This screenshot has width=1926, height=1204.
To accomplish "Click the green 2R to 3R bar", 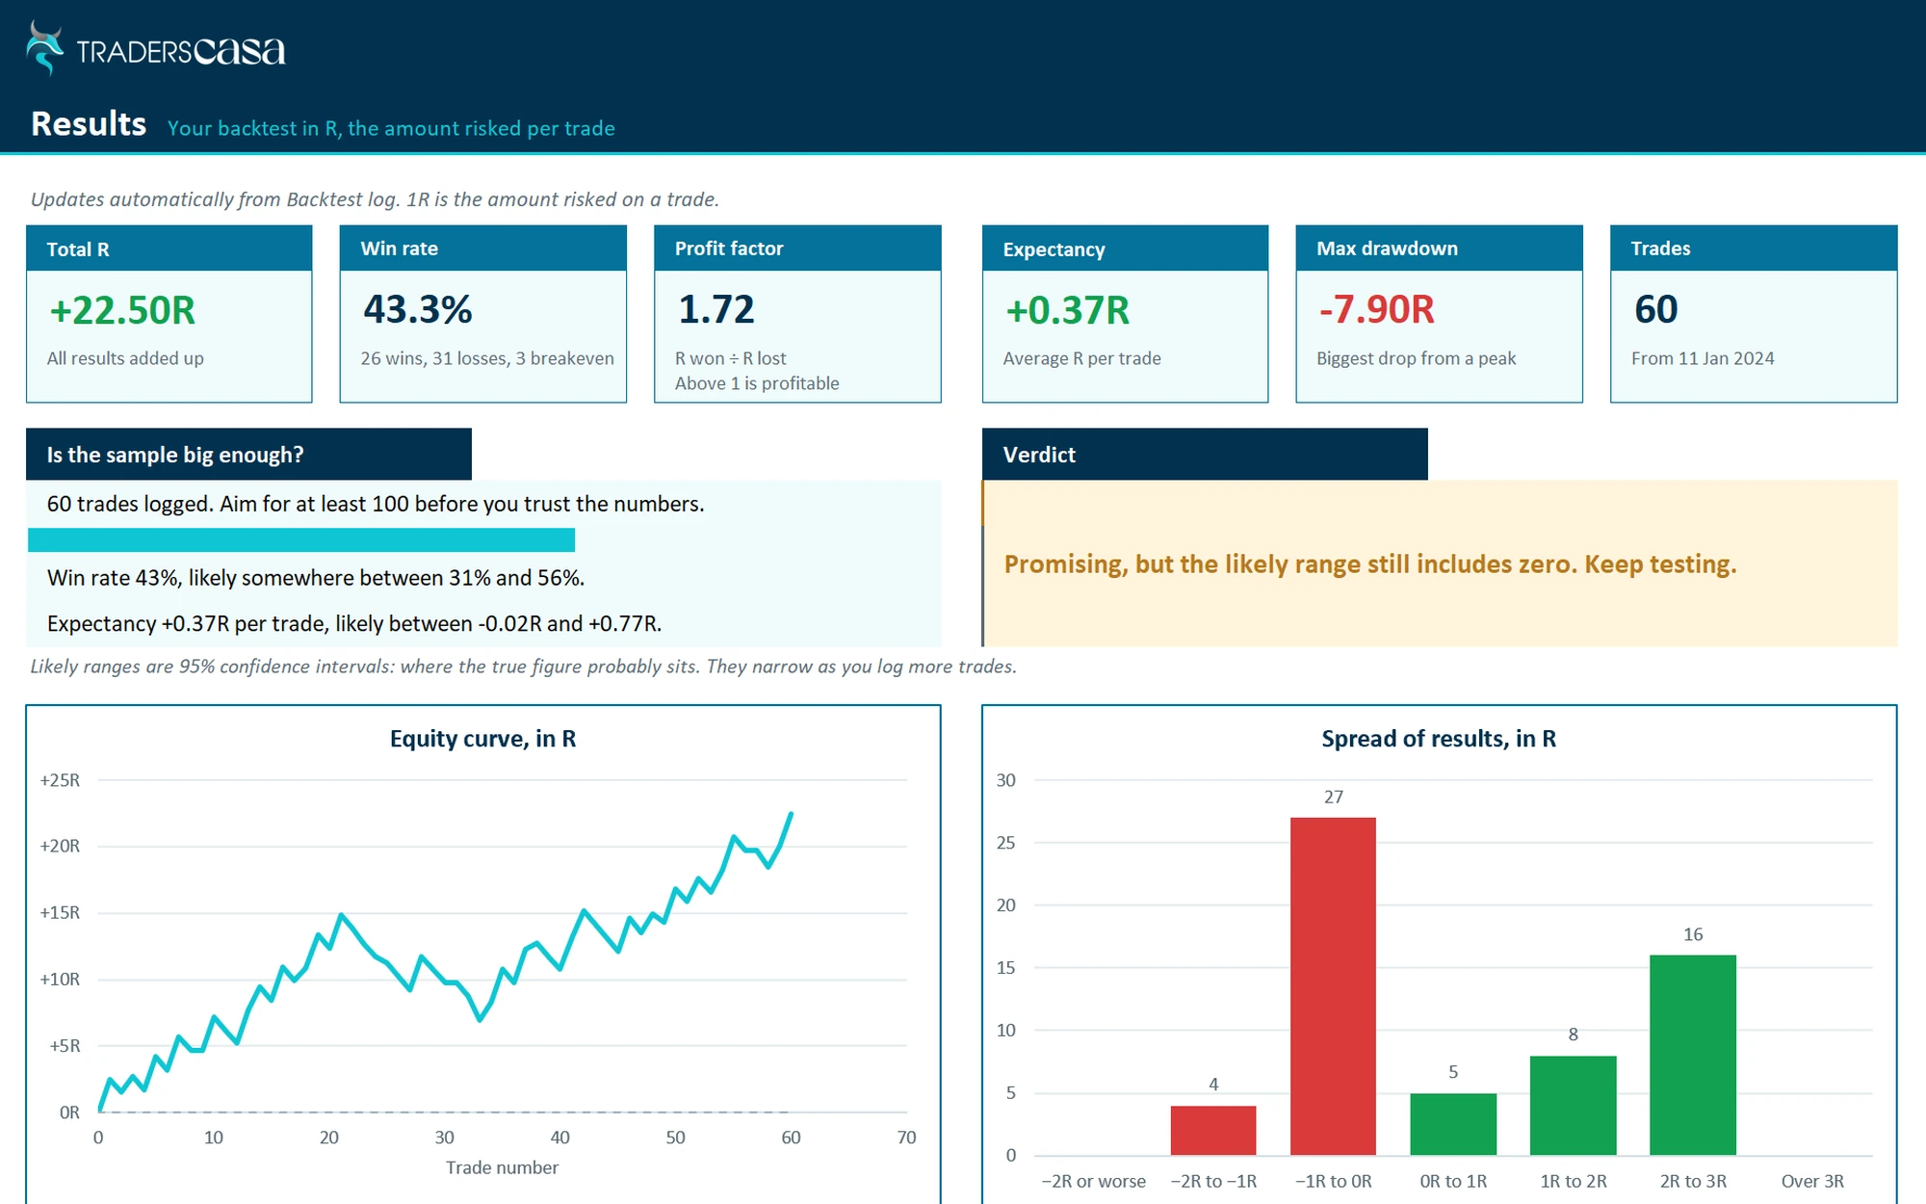I will (x=1693, y=1055).
